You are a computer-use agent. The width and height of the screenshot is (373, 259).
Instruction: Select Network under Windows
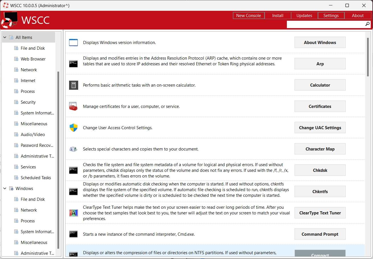click(x=29, y=210)
